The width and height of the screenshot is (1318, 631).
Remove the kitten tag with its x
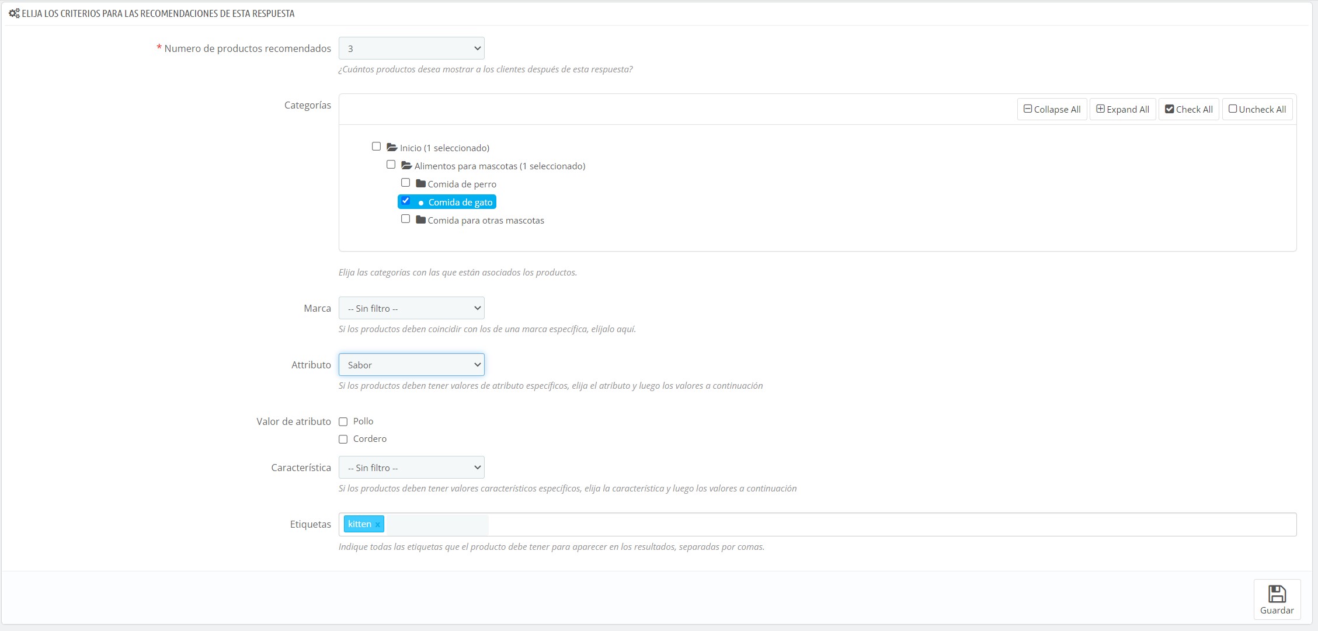[378, 525]
